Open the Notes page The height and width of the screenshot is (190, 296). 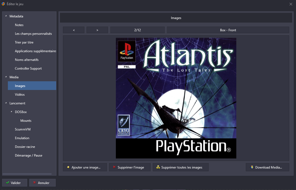pyautogui.click(x=19, y=25)
